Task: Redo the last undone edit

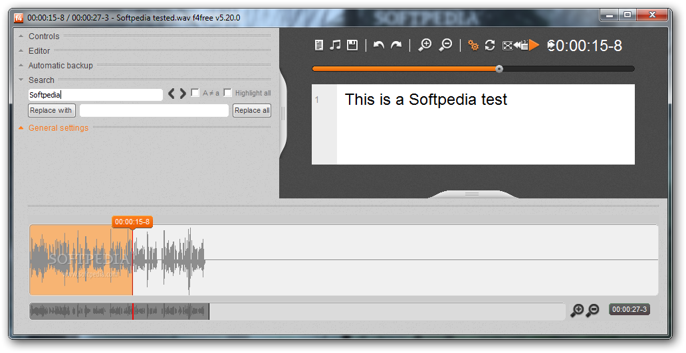Action: (x=396, y=45)
